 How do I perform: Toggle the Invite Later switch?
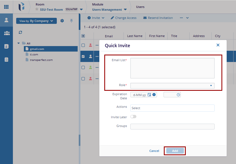(x=133, y=117)
